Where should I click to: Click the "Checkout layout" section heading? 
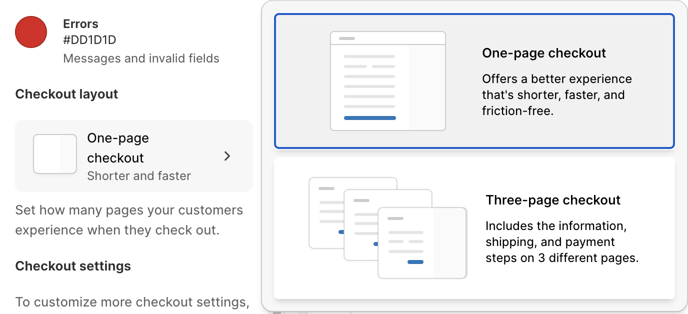click(66, 94)
